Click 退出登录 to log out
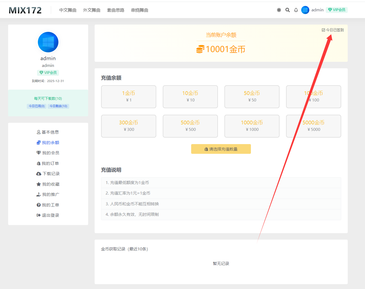The width and height of the screenshot is (365, 289). pos(48,215)
